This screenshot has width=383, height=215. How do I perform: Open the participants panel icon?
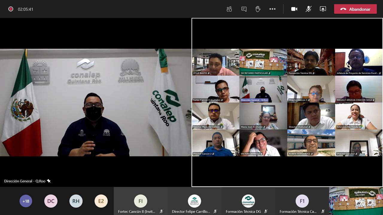229,9
